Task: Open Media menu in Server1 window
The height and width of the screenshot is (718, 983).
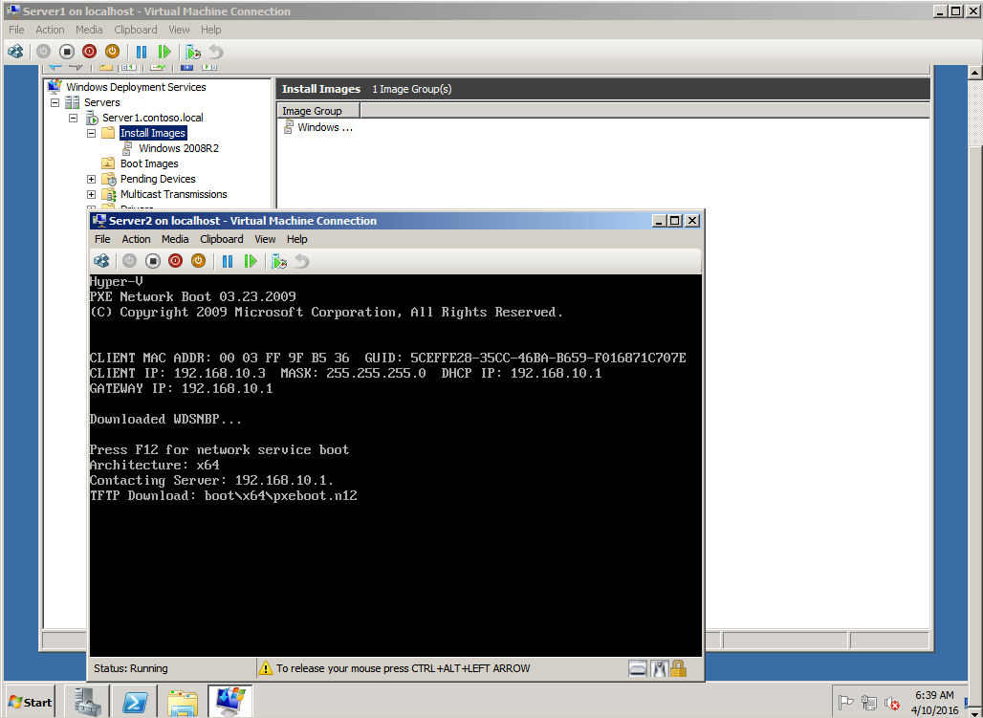Action: pos(89,30)
